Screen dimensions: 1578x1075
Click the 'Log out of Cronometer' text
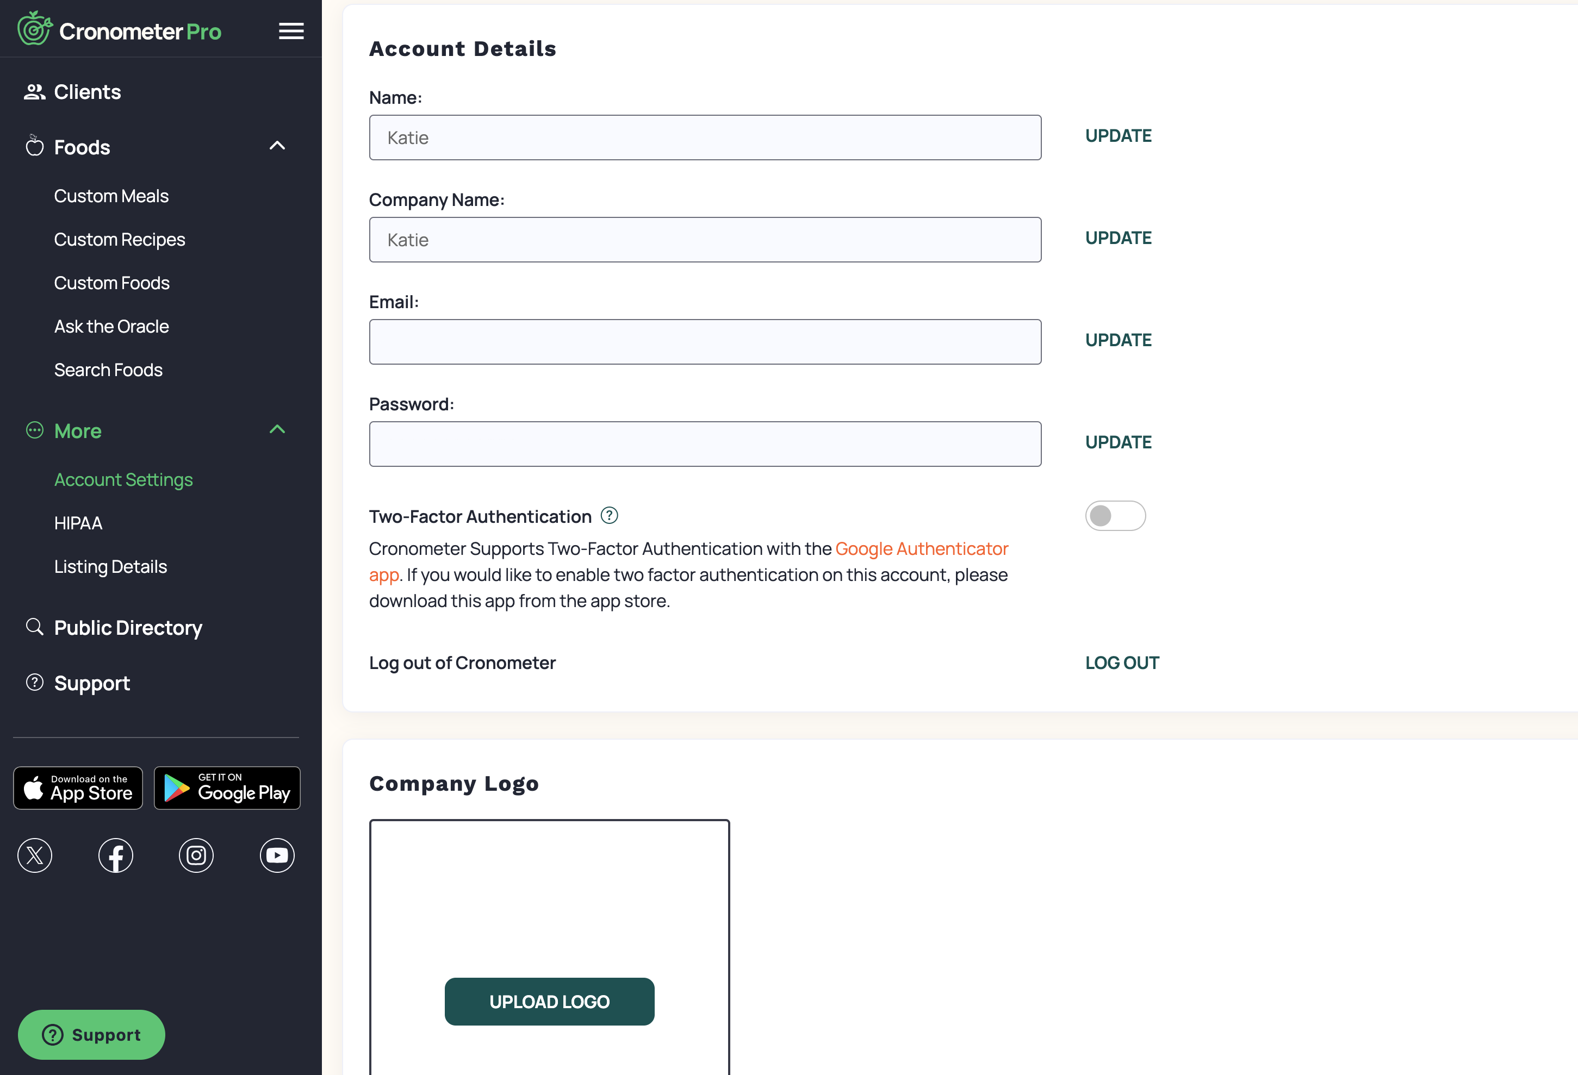click(462, 663)
